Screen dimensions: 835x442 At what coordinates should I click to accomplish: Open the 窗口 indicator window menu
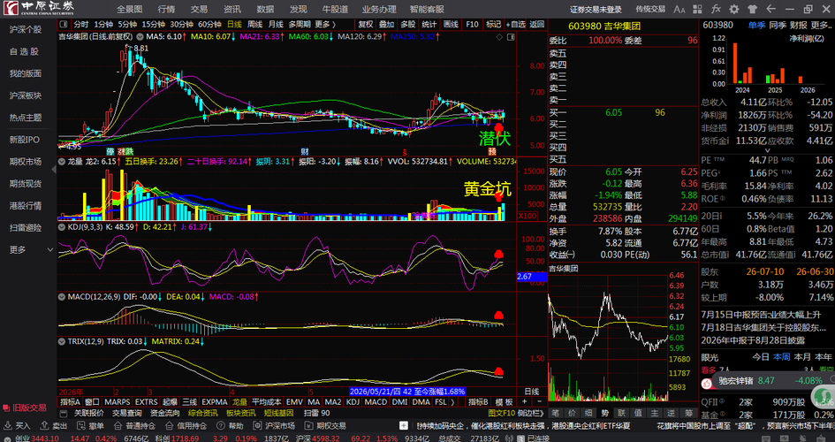point(92,402)
